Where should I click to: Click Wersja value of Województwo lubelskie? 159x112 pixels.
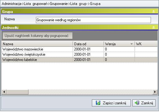119,60
